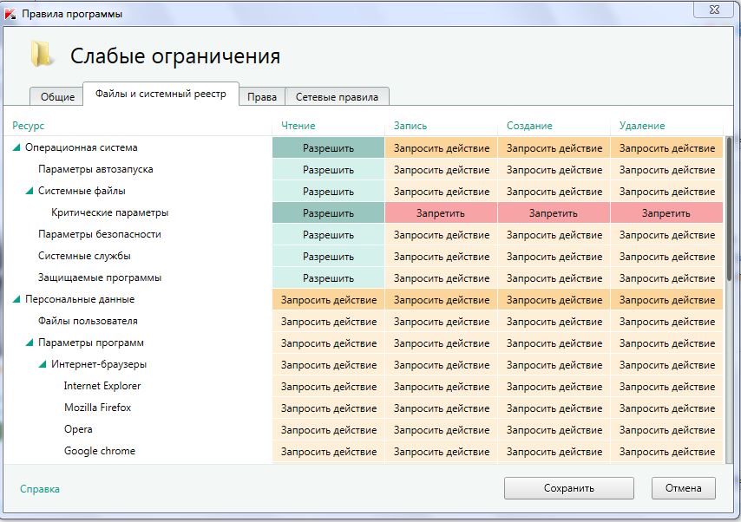The height and width of the screenshot is (522, 741).
Task: Click the yellow folder icon beside heading
Action: [41, 54]
